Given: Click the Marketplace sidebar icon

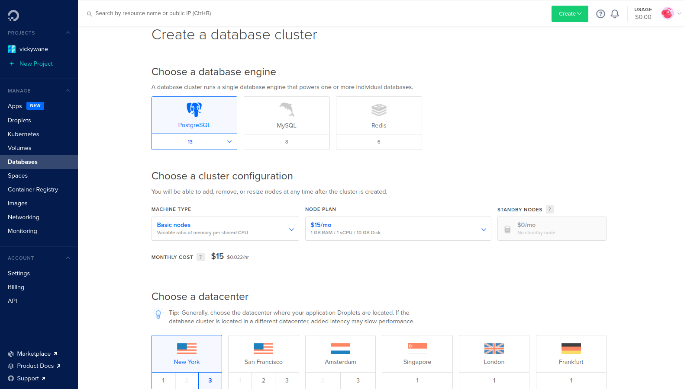Looking at the screenshot, I should point(11,354).
